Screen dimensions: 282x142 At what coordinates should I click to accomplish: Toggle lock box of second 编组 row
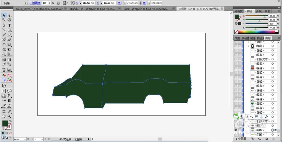point(239,46)
